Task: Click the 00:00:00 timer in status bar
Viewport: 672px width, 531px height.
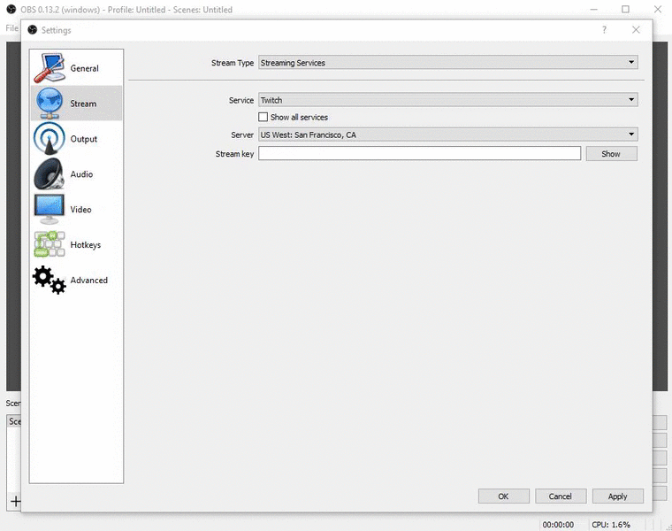Action: pos(558,524)
